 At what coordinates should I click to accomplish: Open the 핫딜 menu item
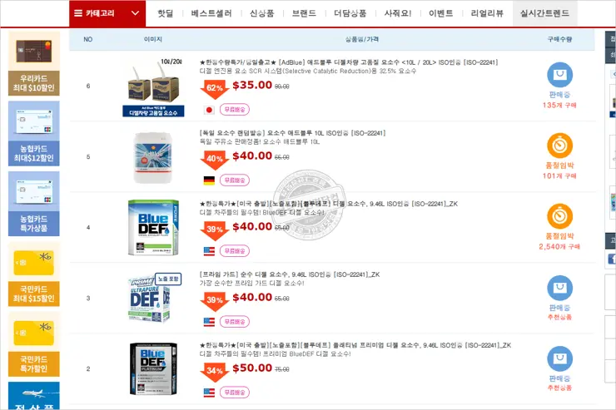[165, 13]
